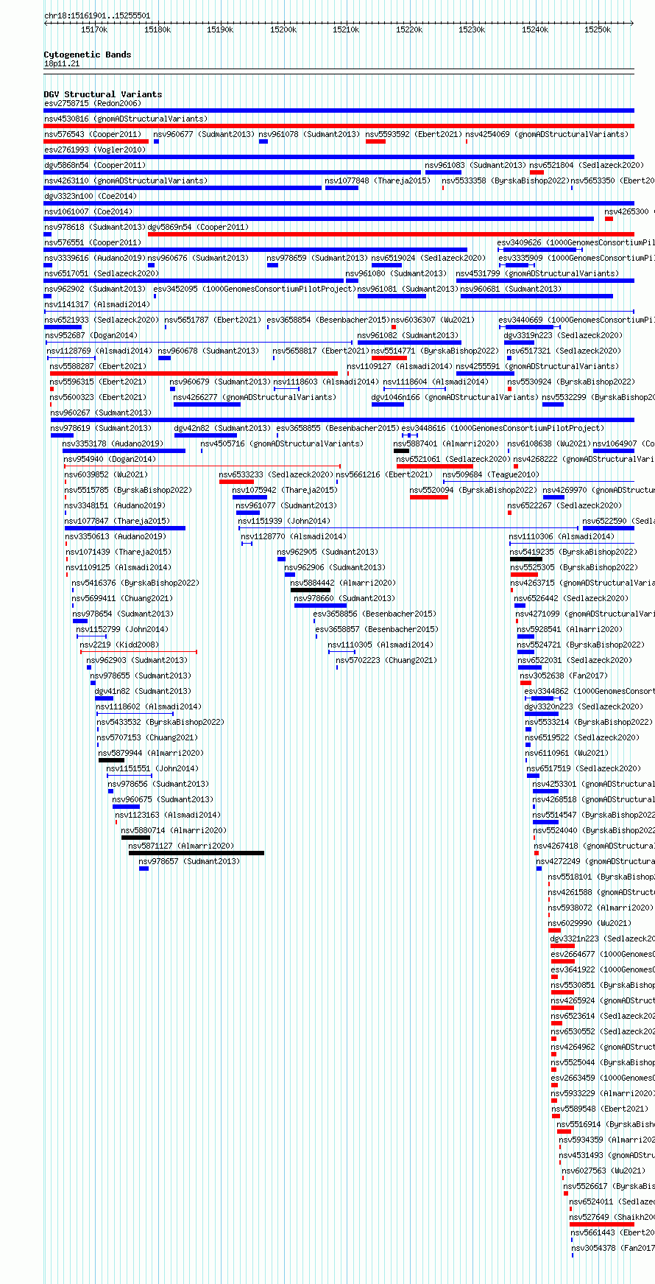Image resolution: width=655 pixels, height=1284 pixels.
Task: Open the Cytogenetic Bands track title
Action: click(88, 55)
